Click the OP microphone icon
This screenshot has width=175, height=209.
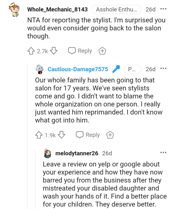click(x=116, y=69)
